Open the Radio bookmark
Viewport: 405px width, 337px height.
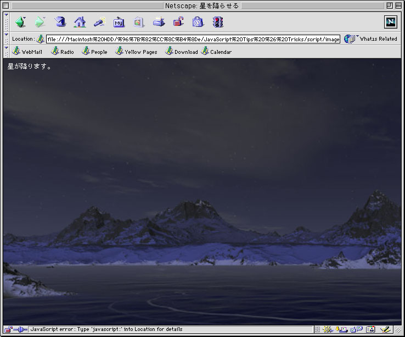click(62, 51)
